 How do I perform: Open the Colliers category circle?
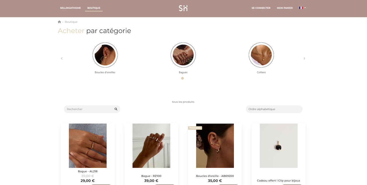261,55
